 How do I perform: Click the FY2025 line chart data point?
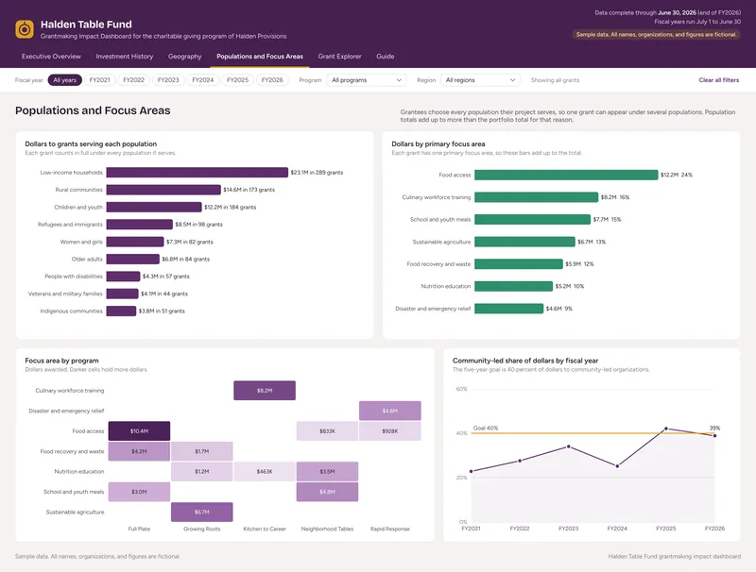tap(666, 429)
